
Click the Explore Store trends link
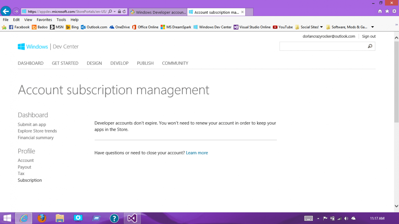tap(37, 131)
